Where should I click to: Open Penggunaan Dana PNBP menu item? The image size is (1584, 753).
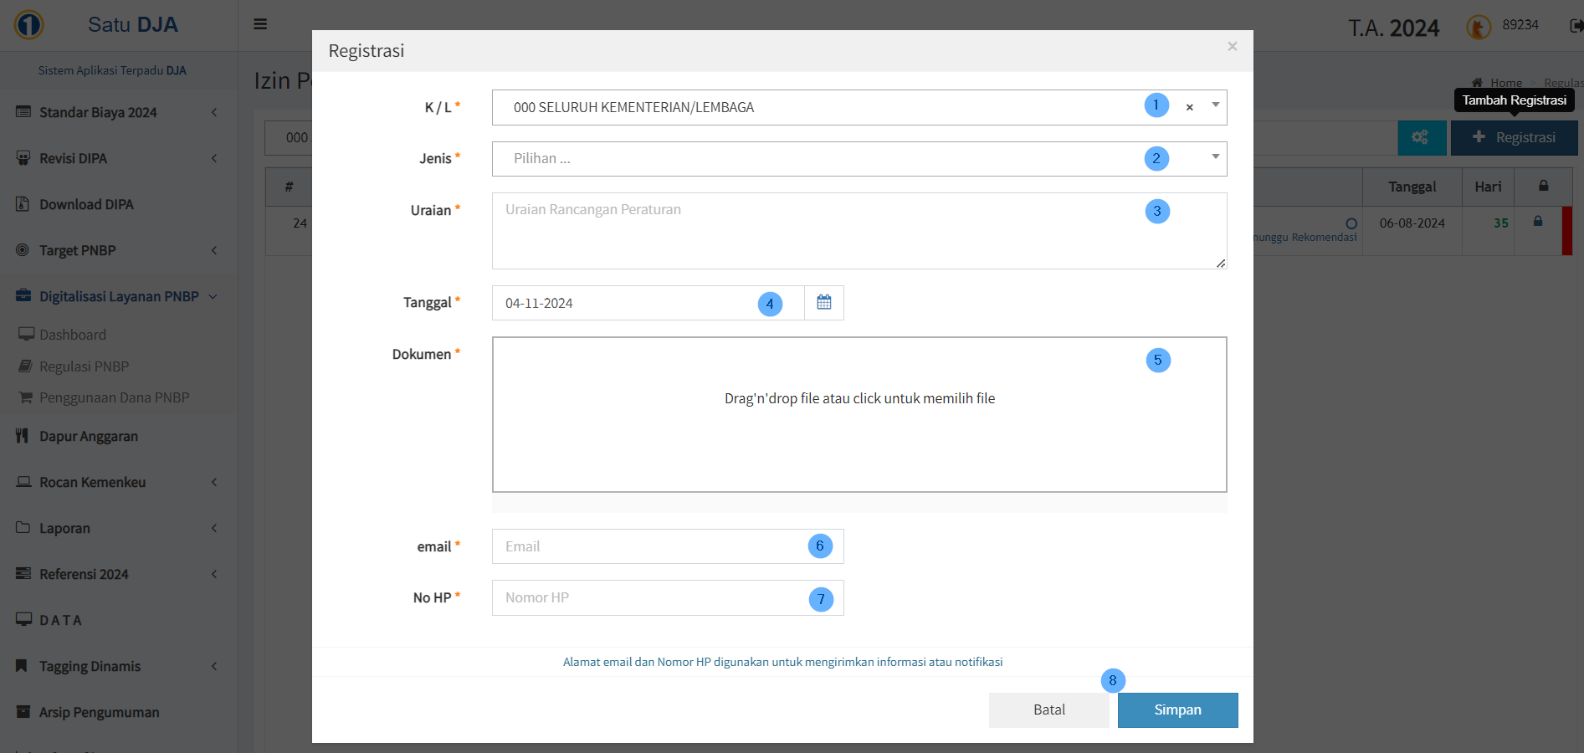pyautogui.click(x=114, y=397)
